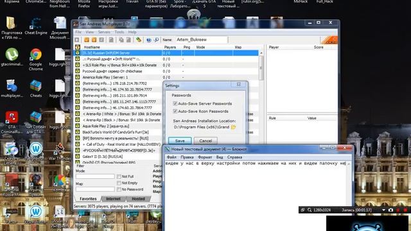Click the copy server info toolbar icon
Image resolution: width=411 pixels, height=231 pixels.
[121, 40]
